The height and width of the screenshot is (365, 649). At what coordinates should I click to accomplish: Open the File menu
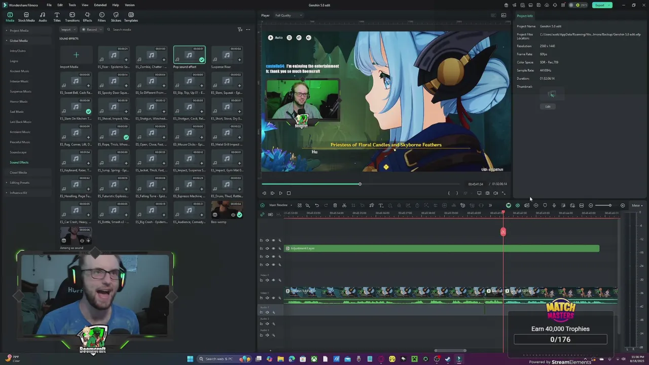[49, 5]
